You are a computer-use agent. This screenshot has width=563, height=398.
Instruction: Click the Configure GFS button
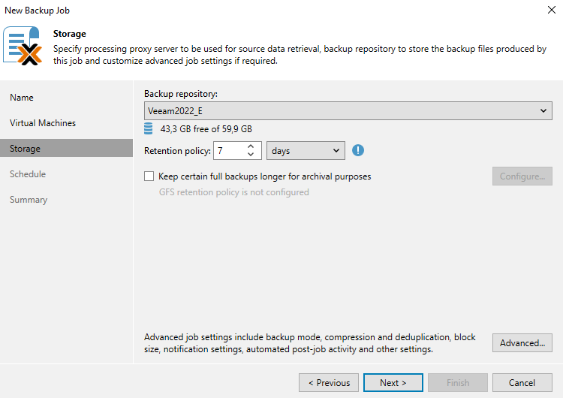(x=522, y=176)
